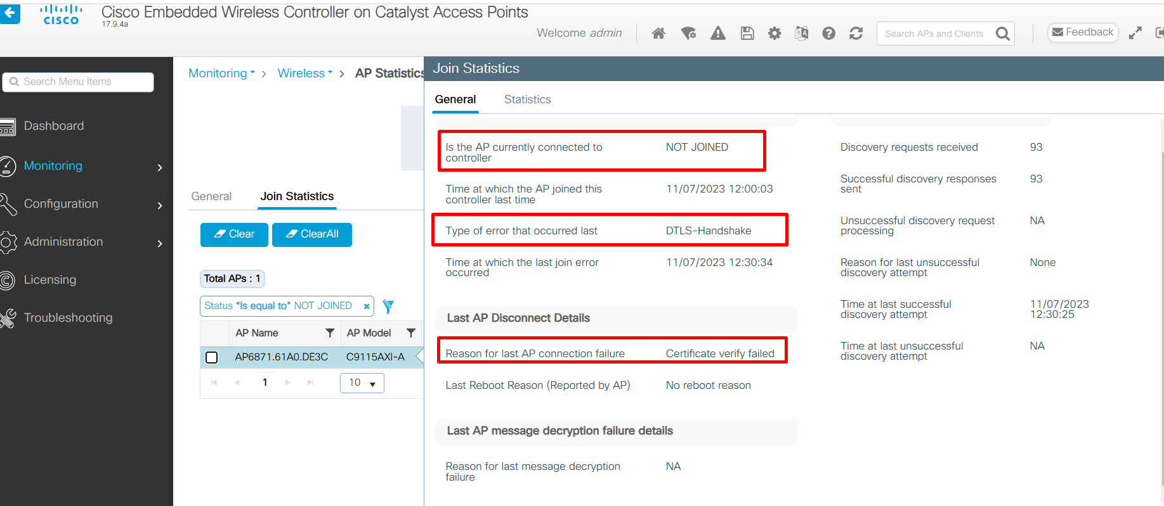Select the AP6871.61A0.DE3C row checkbox
Screen dimensions: 1164x506
212,357
